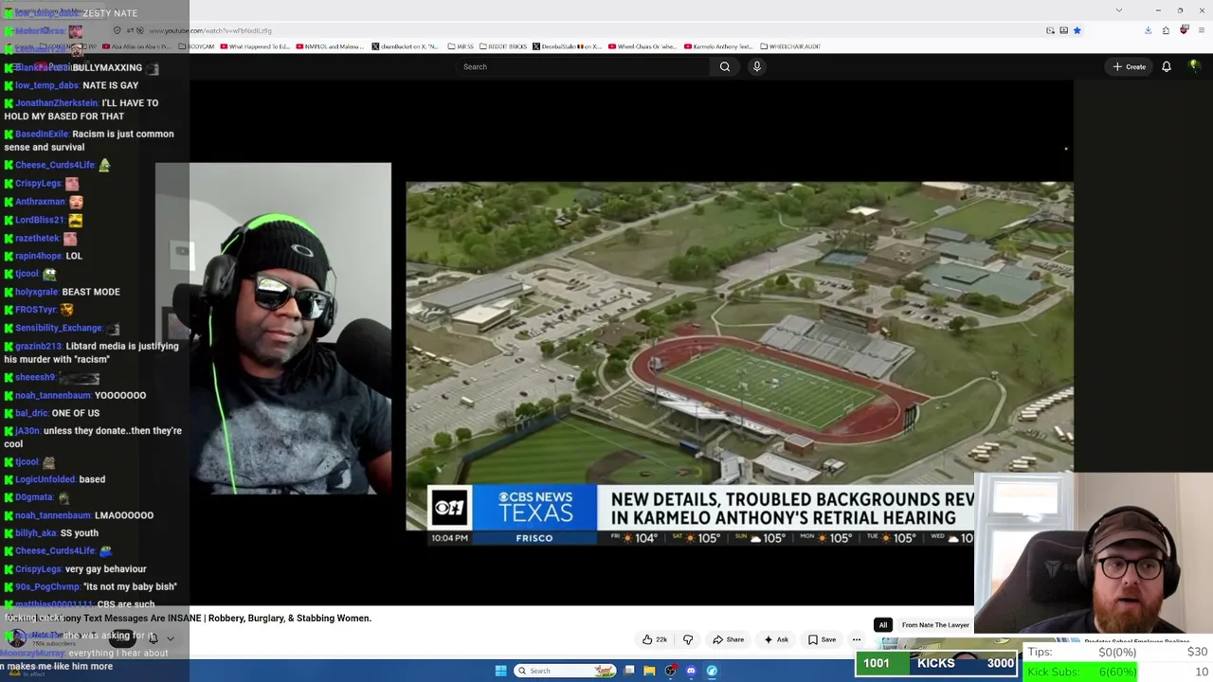Image resolution: width=1213 pixels, height=682 pixels.
Task: Open the BODYCAM bookmarks folder
Action: point(197,46)
